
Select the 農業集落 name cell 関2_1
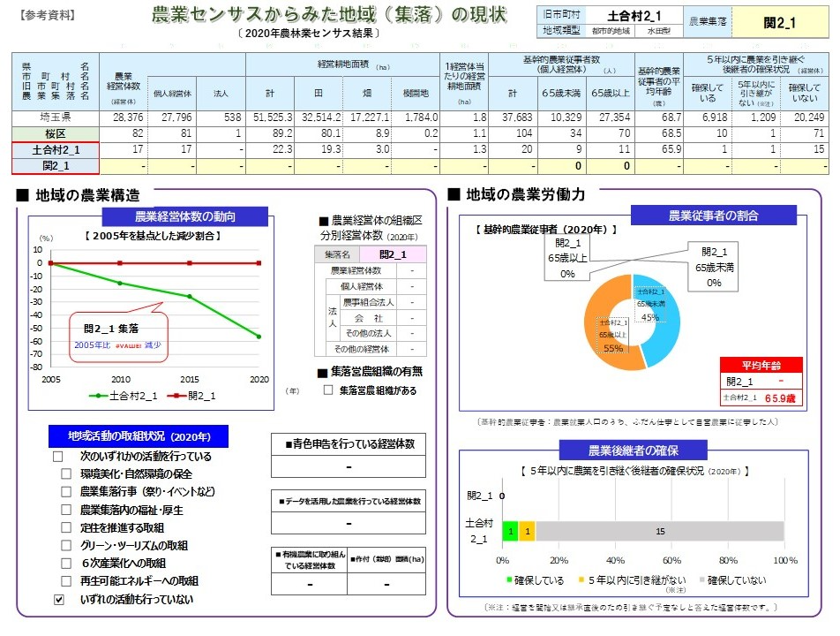[x=779, y=22]
